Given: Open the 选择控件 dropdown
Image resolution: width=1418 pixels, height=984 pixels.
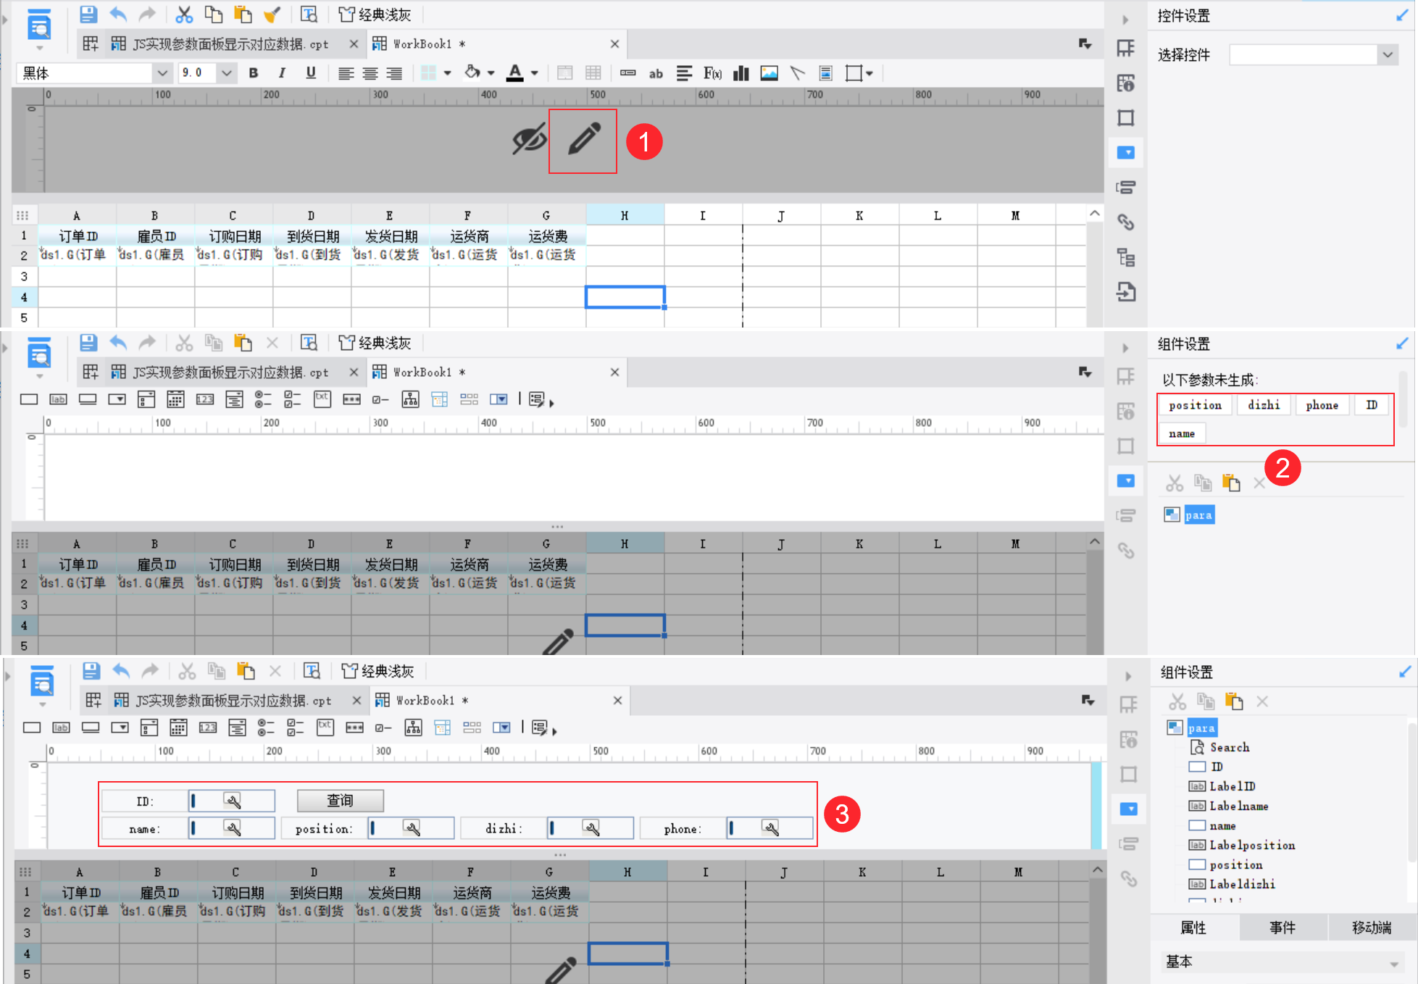Looking at the screenshot, I should 1387,54.
